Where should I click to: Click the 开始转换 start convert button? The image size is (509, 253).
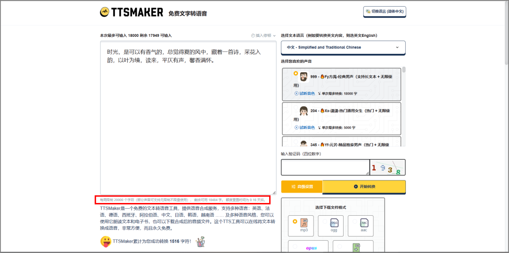point(364,186)
